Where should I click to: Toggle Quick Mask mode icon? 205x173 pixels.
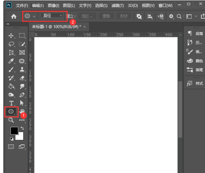(x=11, y=147)
